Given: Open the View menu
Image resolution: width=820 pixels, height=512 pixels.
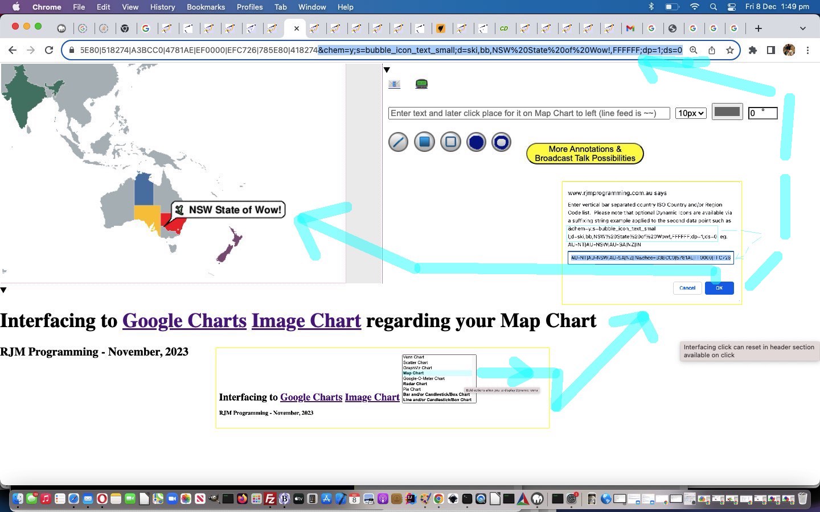Looking at the screenshot, I should 130,7.
